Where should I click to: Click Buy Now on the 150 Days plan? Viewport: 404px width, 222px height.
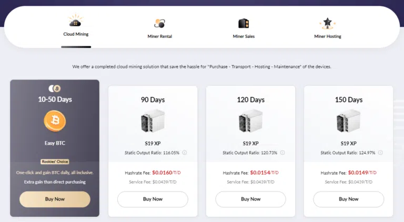[349, 199]
